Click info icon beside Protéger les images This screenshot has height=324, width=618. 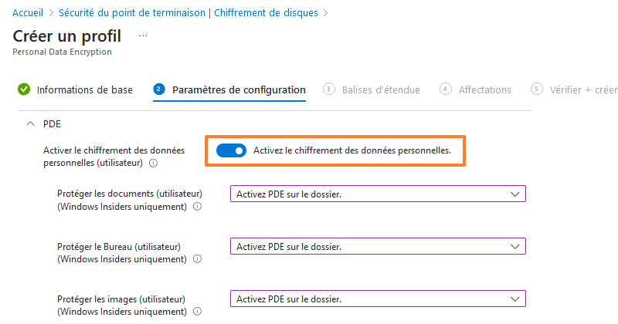click(x=197, y=312)
